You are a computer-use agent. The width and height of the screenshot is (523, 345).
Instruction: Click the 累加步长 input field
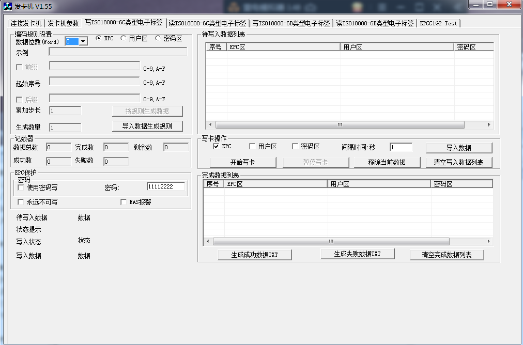(65, 111)
